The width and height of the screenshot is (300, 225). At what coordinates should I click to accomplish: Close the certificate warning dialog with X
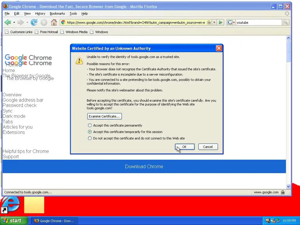point(219,48)
